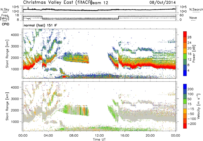
Task: Click the power panel 'Slant Range [km]' label
Action: [7, 54]
